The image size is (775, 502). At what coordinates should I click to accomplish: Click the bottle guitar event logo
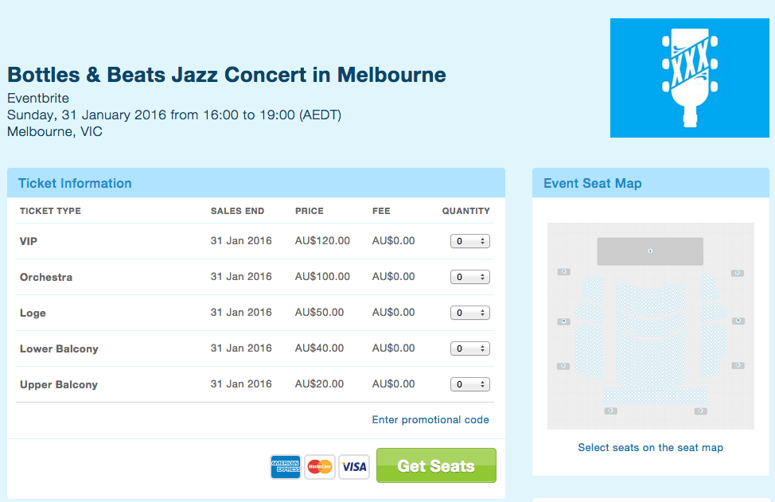click(690, 78)
